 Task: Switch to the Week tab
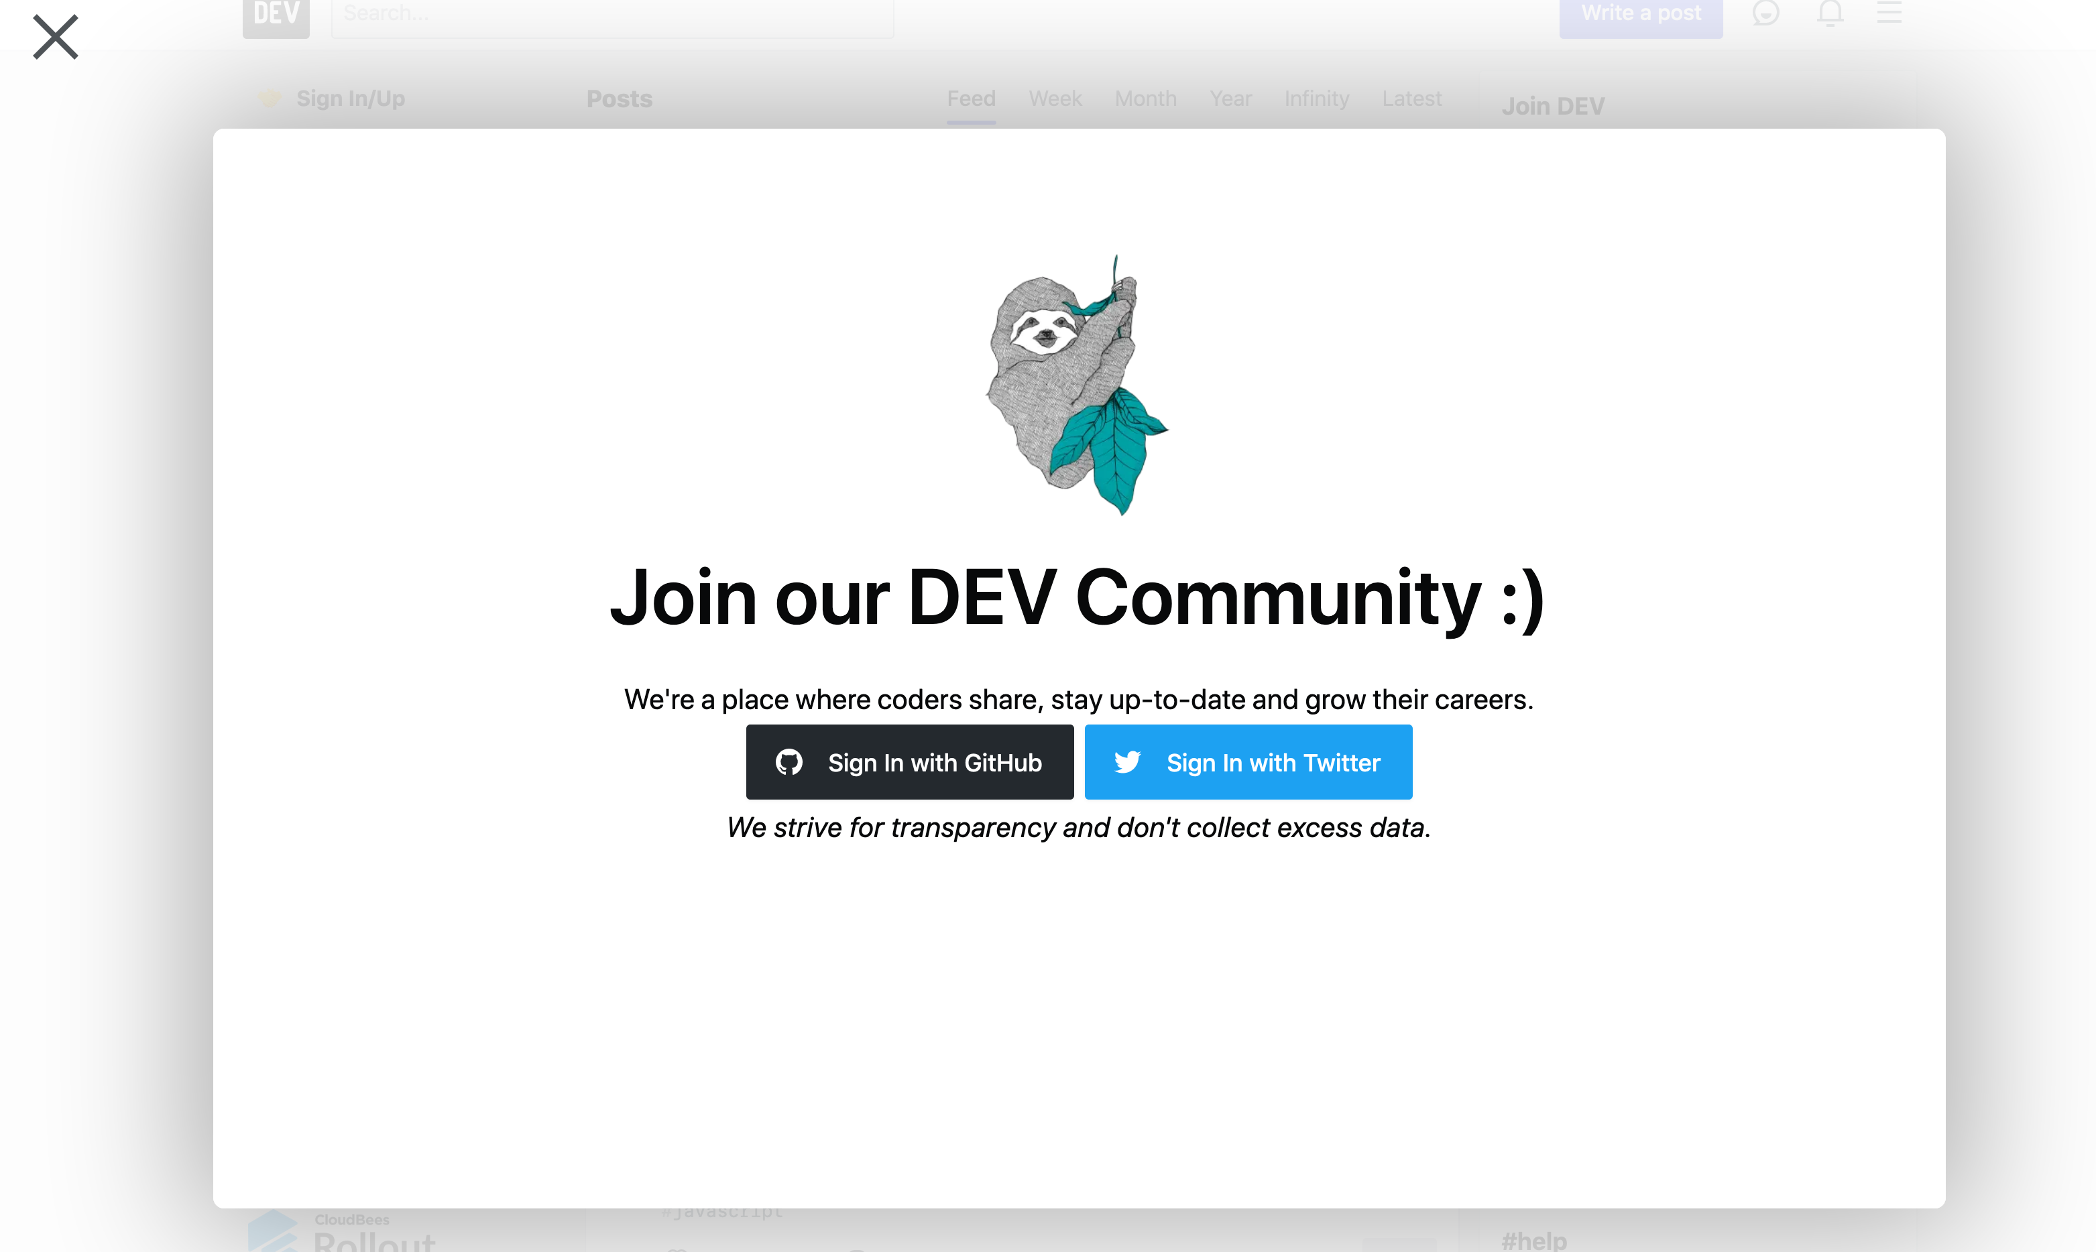point(1055,99)
